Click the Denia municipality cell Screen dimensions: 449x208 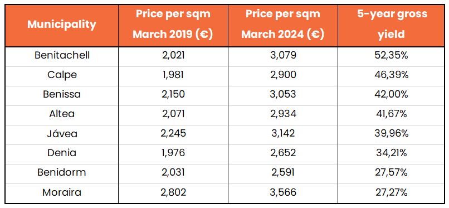62,153
